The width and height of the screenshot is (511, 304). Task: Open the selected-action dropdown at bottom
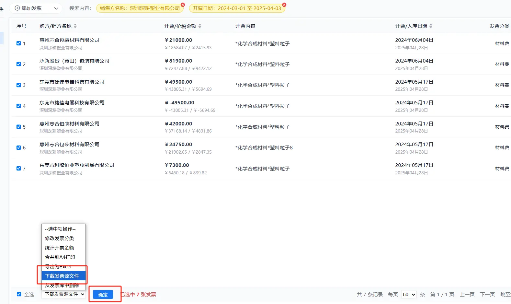tap(64, 294)
